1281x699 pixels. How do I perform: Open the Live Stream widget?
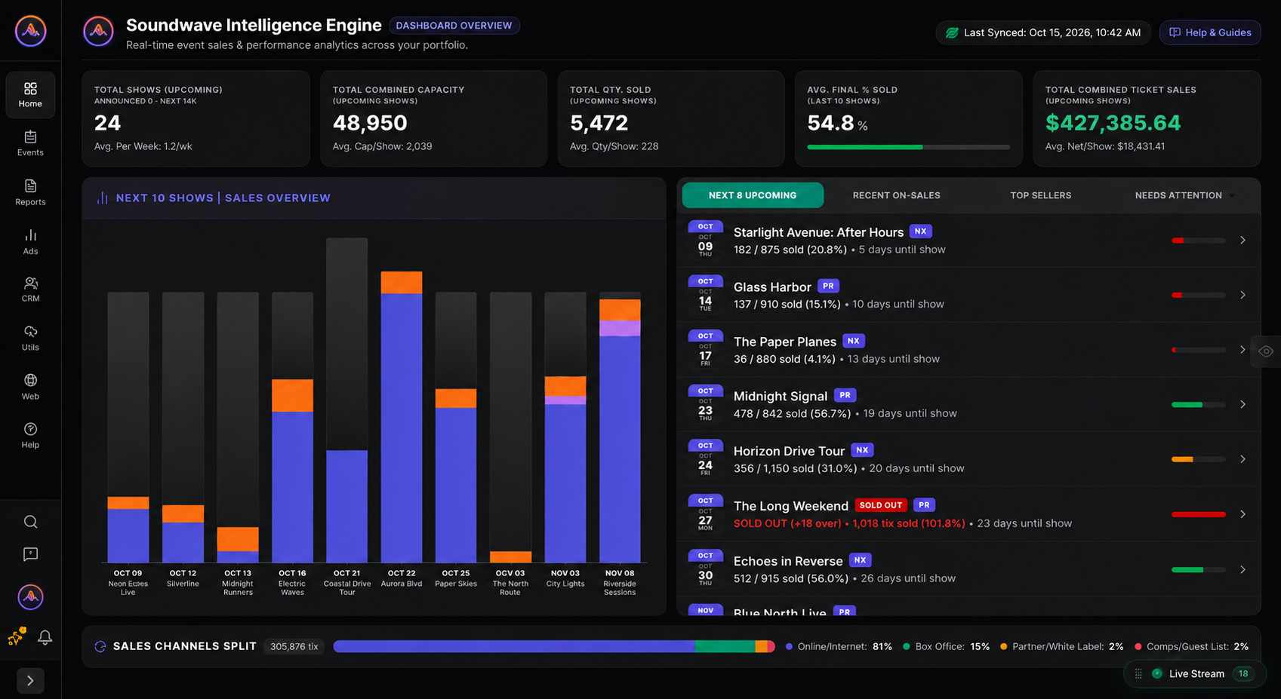[x=1195, y=673]
